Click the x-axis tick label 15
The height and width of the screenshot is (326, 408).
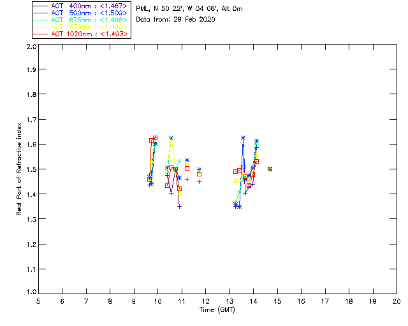277,301
